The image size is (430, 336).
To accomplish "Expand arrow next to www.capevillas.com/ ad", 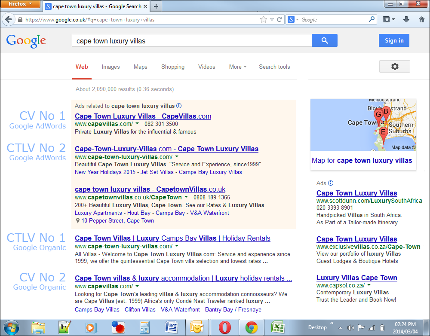I will [x=137, y=124].
